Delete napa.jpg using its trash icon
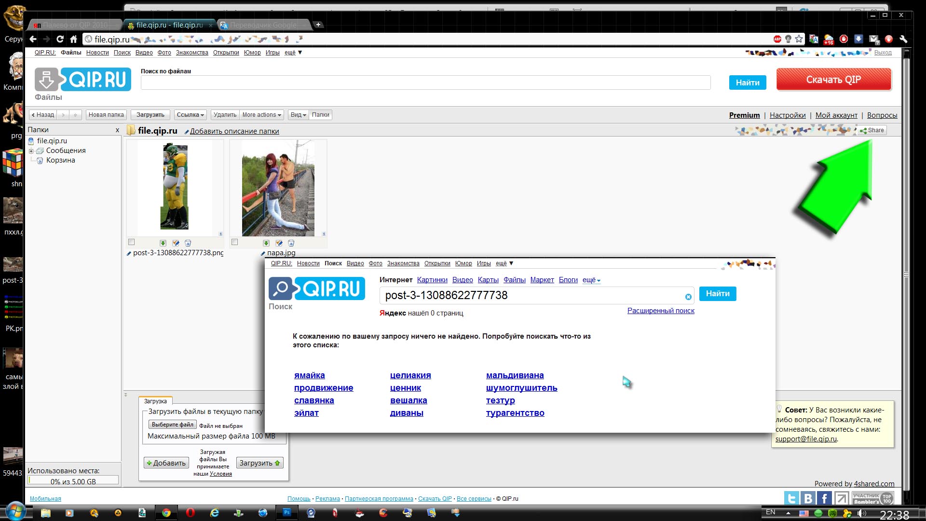 point(291,243)
